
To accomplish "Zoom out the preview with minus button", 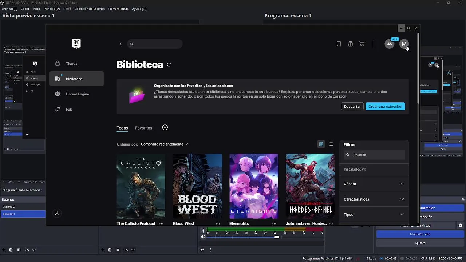I will 3,182.
